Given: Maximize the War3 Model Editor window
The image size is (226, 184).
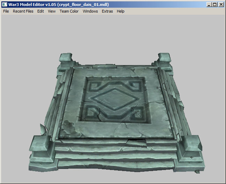Looking at the screenshot, I should click(x=215, y=5).
